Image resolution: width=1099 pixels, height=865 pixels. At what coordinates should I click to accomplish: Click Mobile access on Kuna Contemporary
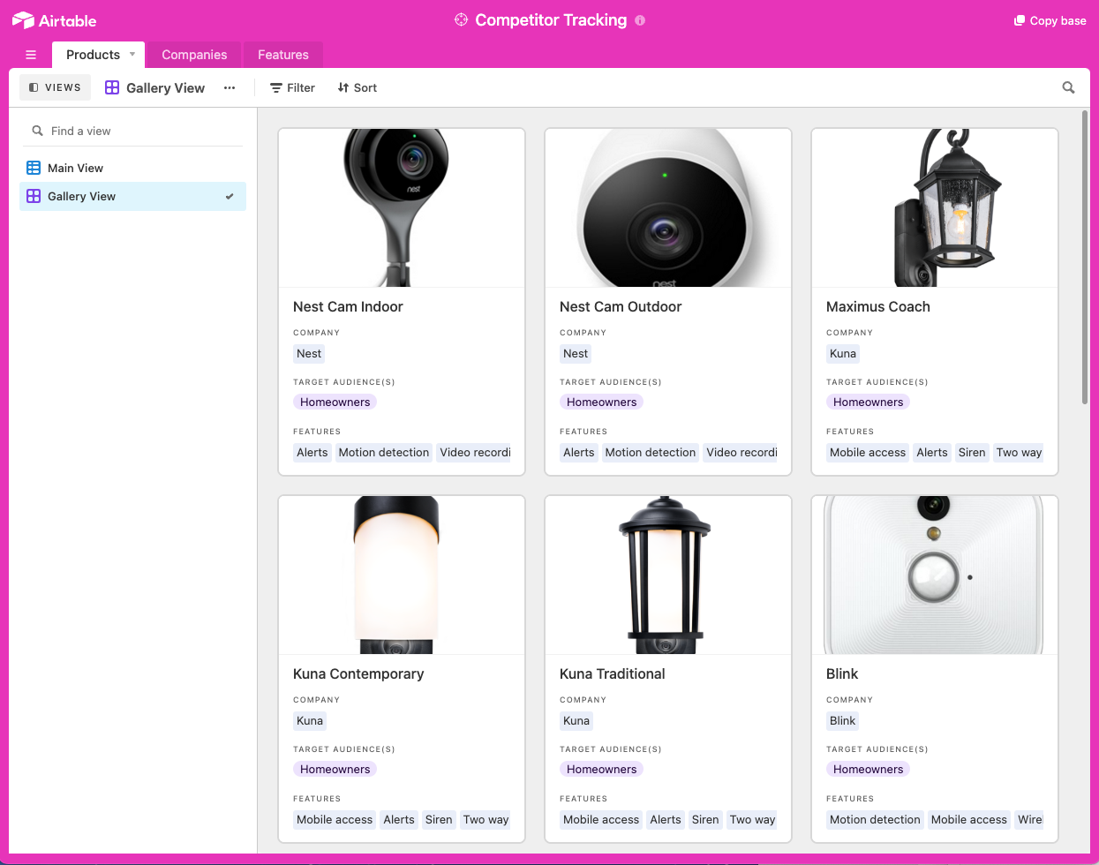pos(335,819)
